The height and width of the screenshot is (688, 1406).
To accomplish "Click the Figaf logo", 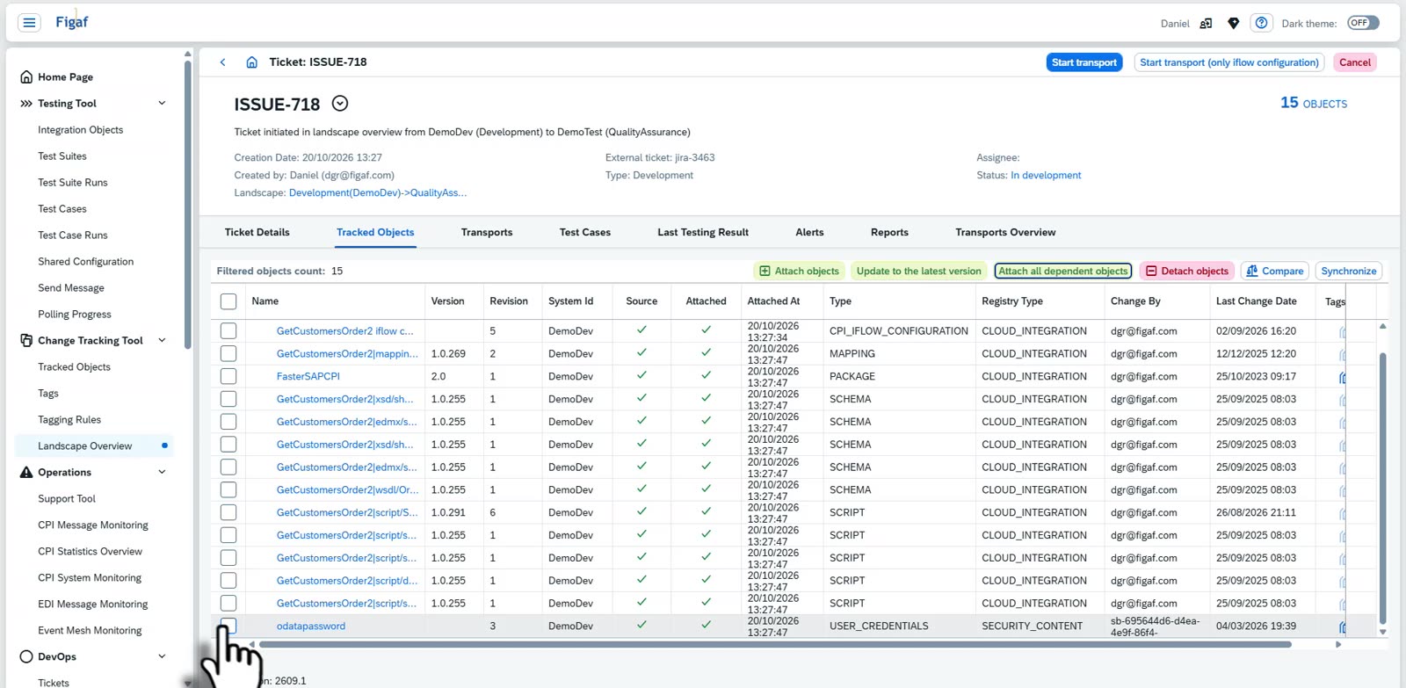I will click(72, 22).
